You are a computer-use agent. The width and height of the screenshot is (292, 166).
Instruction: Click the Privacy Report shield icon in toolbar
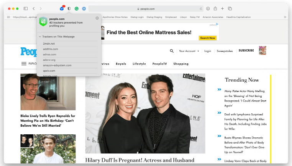(x=69, y=8)
